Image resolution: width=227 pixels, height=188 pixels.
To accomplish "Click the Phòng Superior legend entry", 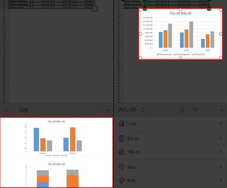I will point(182,54).
